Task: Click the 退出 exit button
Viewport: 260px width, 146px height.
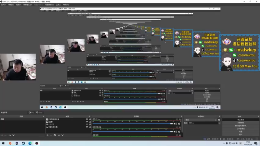Action: (240, 135)
